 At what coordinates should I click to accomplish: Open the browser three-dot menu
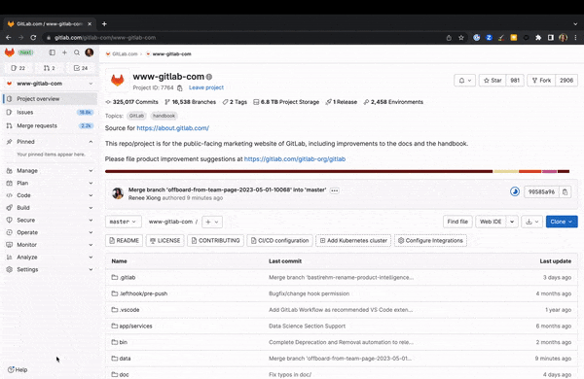[x=575, y=38]
